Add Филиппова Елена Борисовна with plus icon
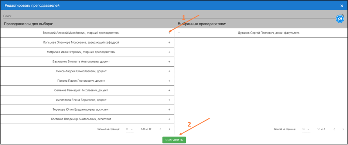This screenshot has width=348, height=145. pyautogui.click(x=169, y=100)
